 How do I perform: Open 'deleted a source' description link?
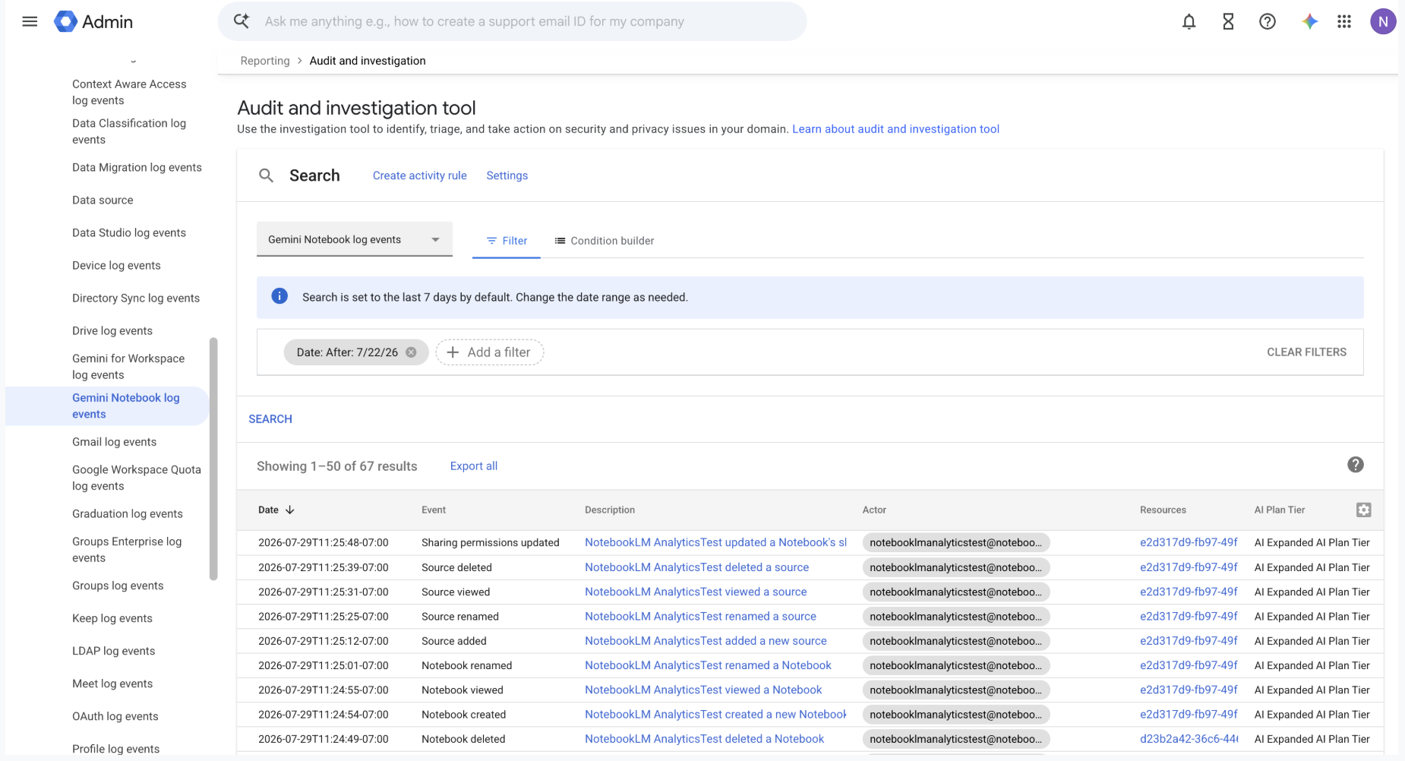(696, 567)
